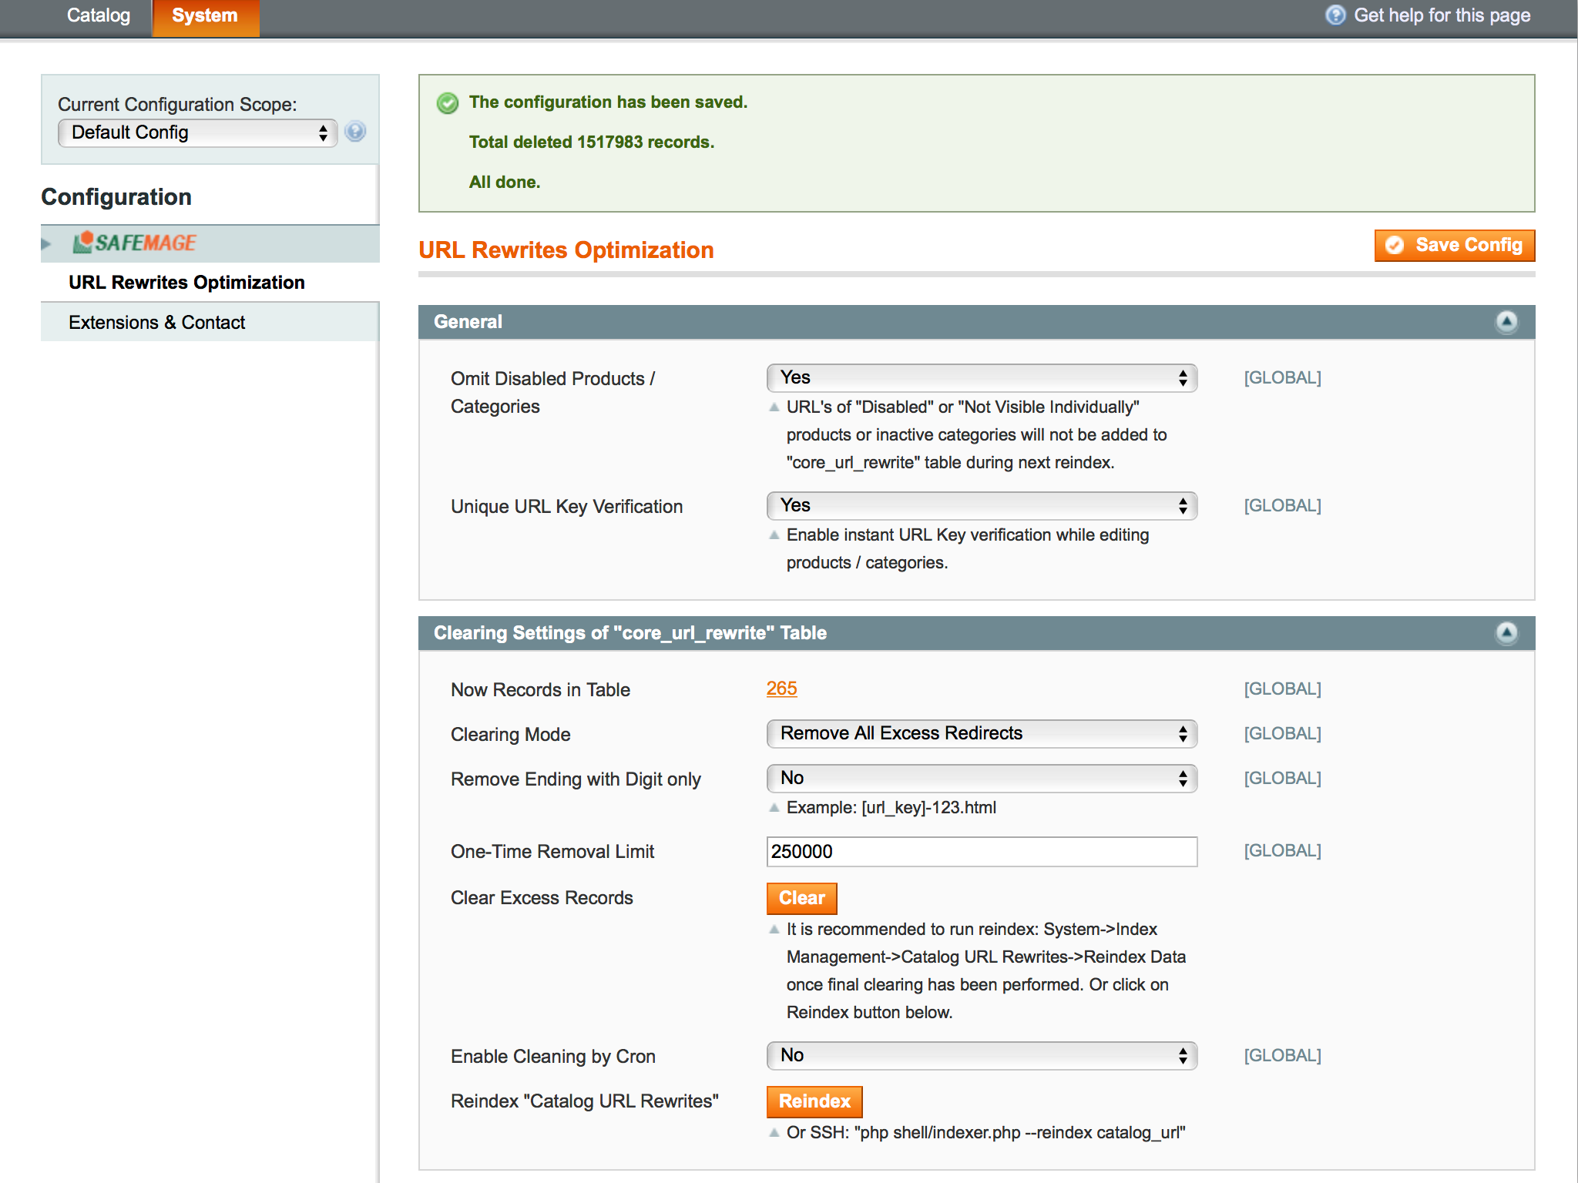Viewport: 1578px width, 1183px height.
Task: Open Clearing Mode dropdown
Action: [981, 733]
